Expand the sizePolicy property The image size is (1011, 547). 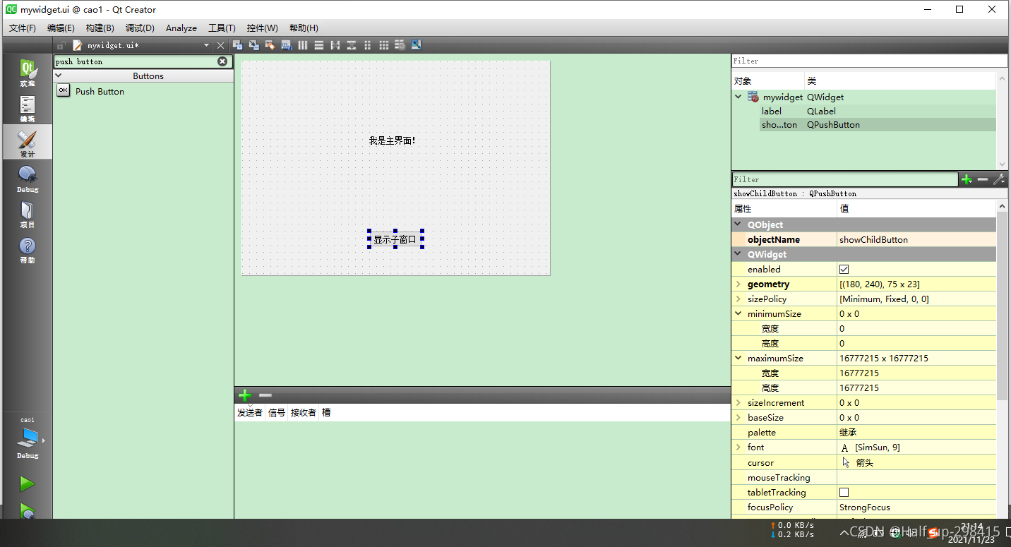[x=738, y=299]
